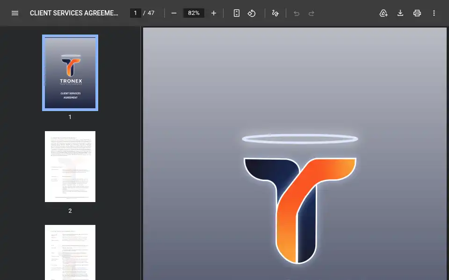Rotate the document counterclockwise
Screen dimensions: 449x280
[x=252, y=13]
